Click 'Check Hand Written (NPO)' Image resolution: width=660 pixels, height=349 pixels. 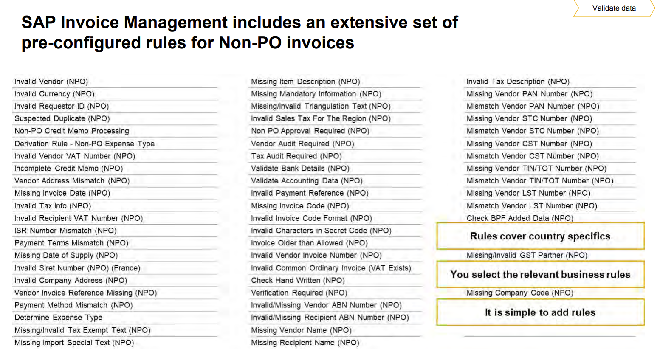298,280
